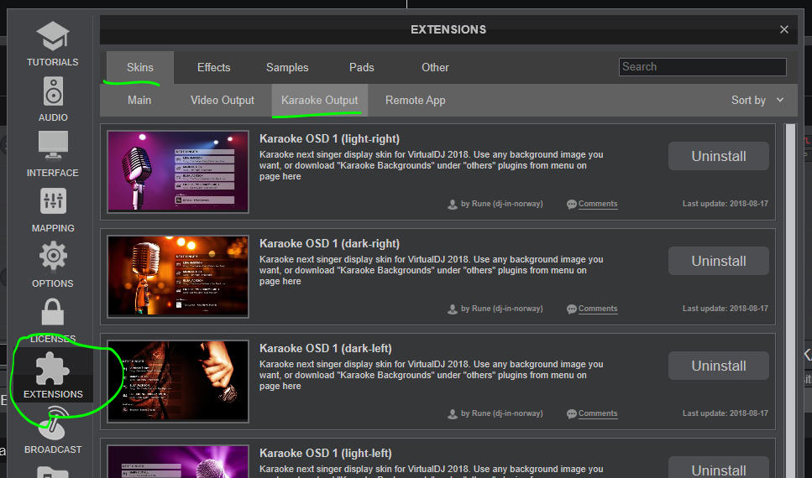The image size is (812, 478).
Task: Switch to the Effects tab
Action: [213, 67]
